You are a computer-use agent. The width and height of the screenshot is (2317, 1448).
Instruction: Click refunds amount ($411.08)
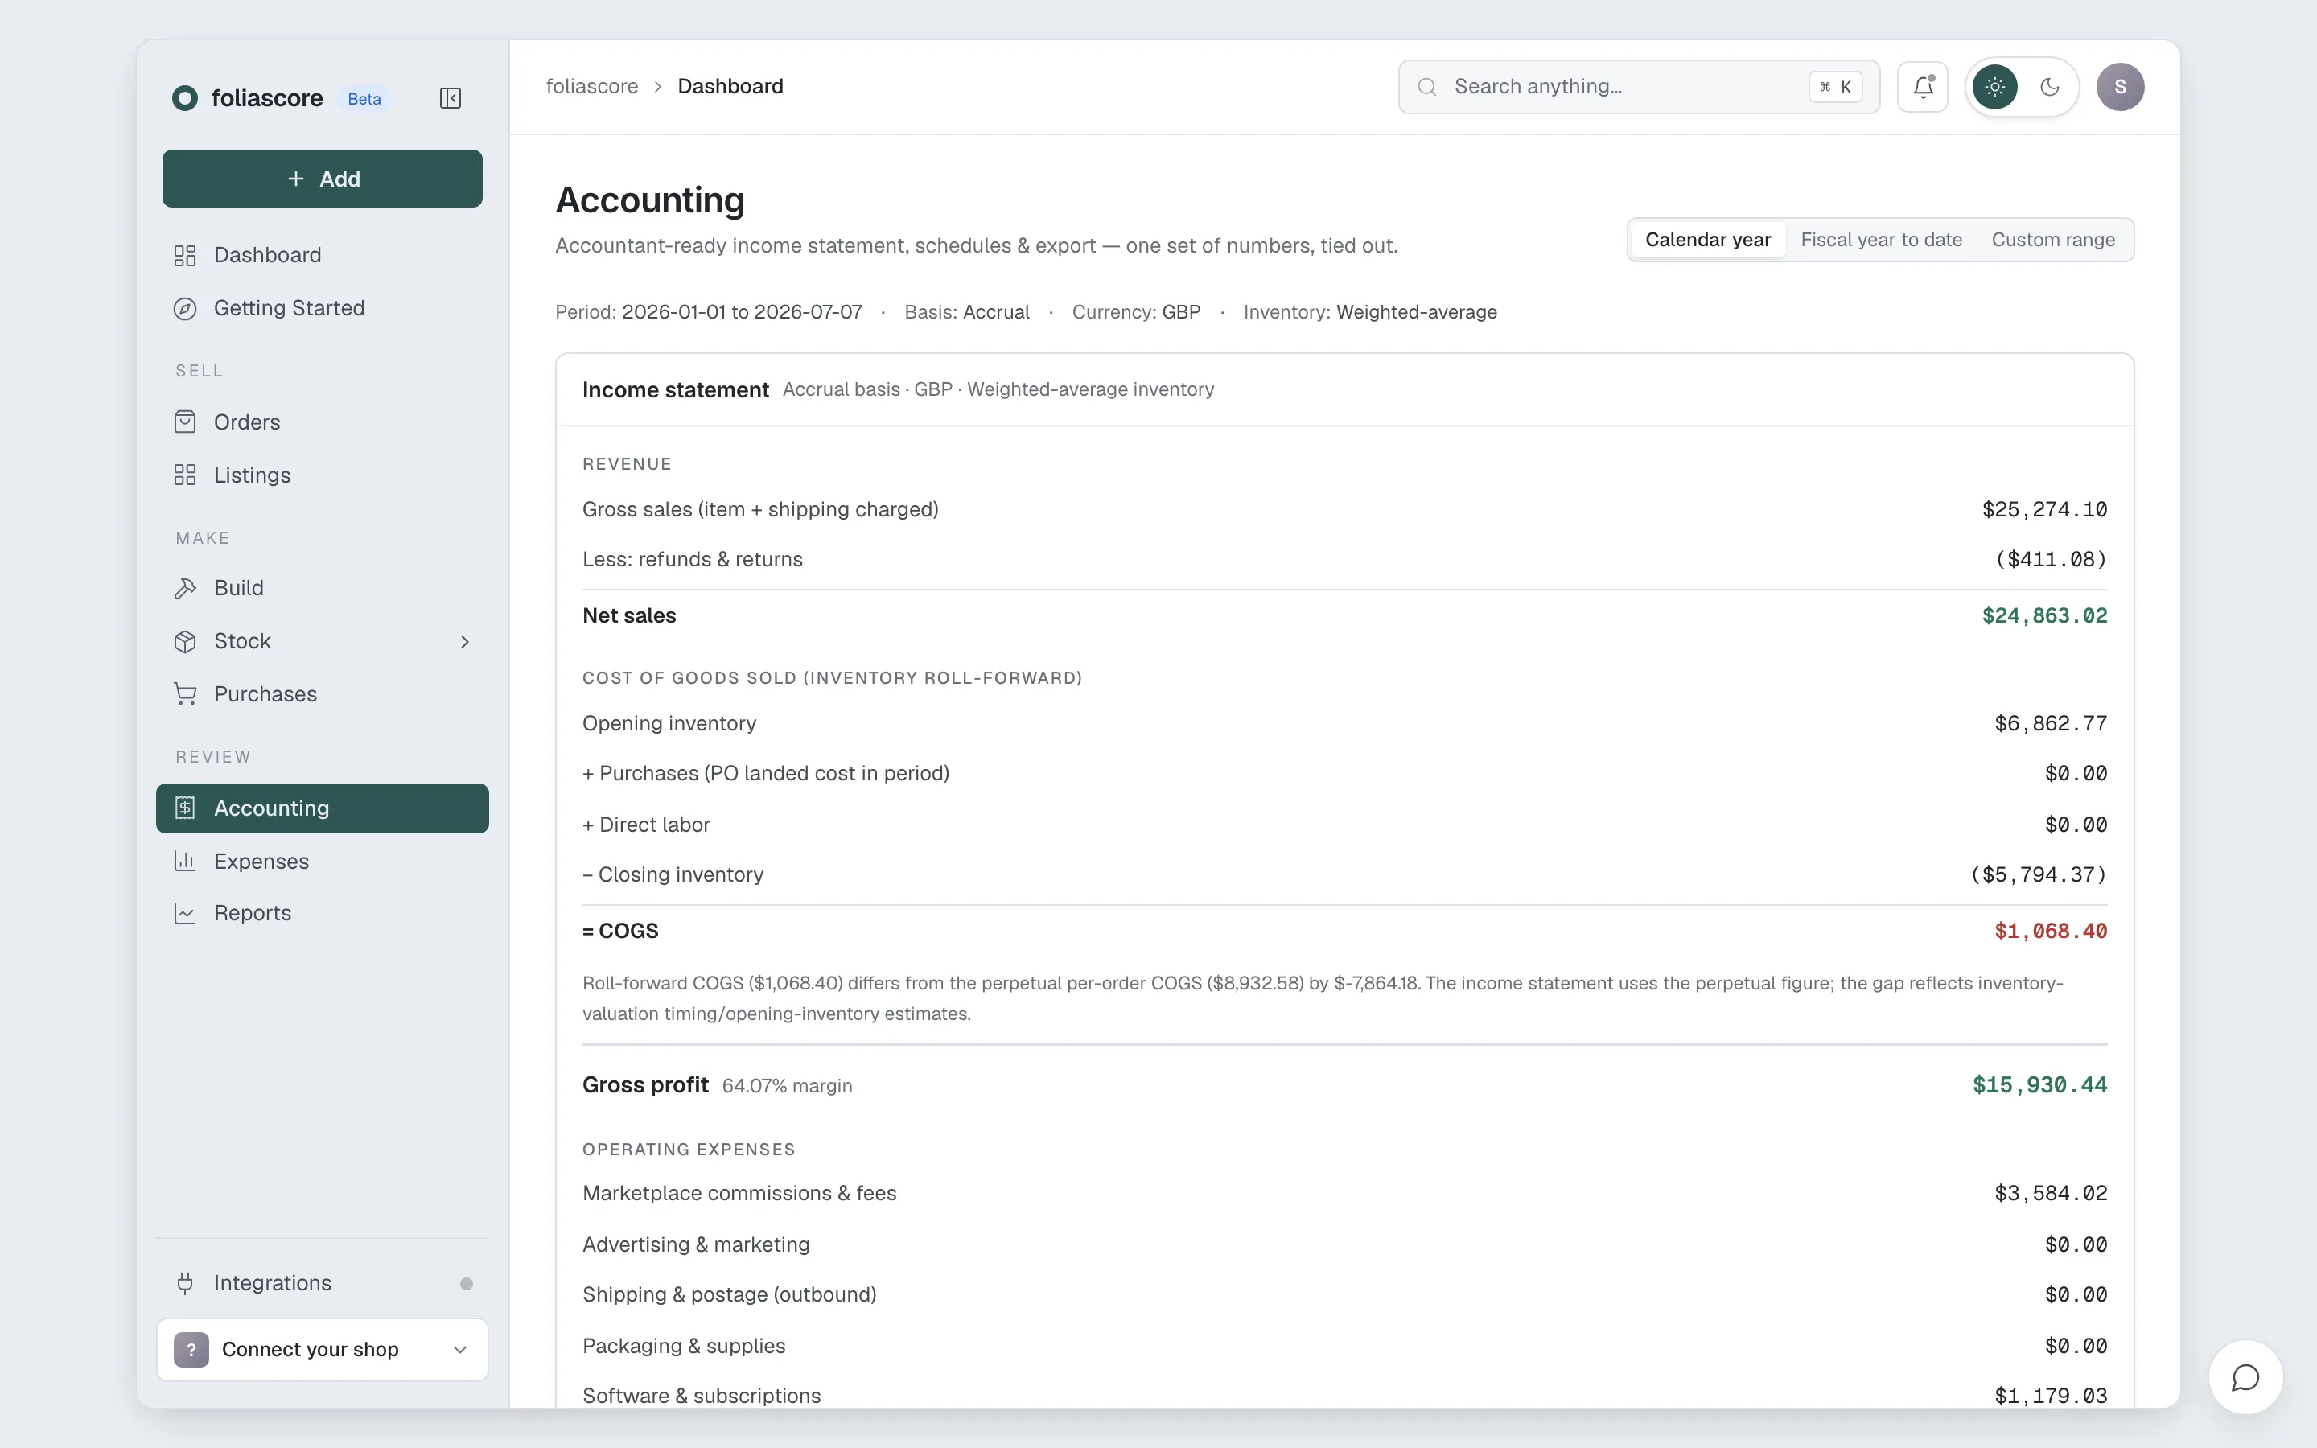coord(2051,559)
